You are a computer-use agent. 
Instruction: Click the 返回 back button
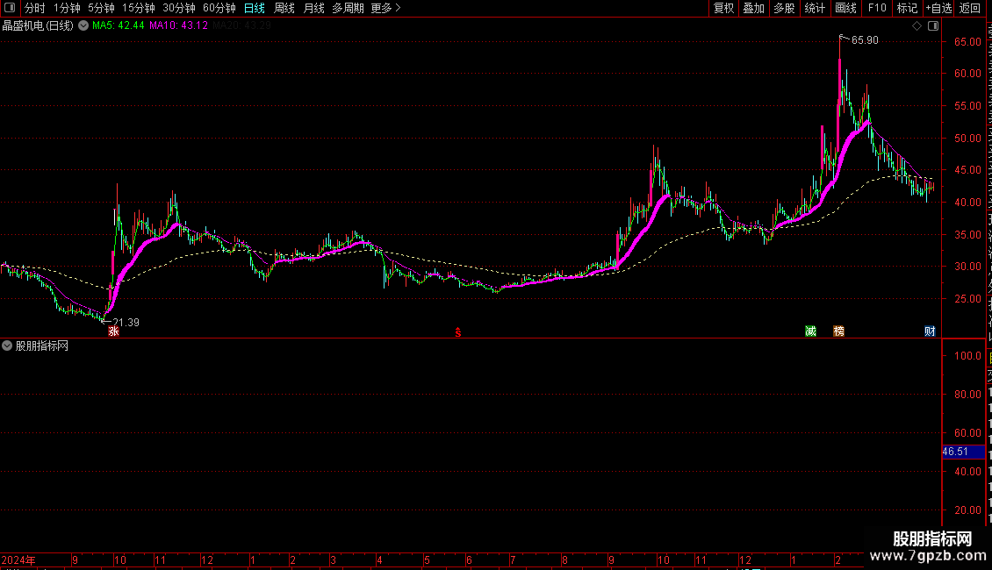tap(969, 8)
